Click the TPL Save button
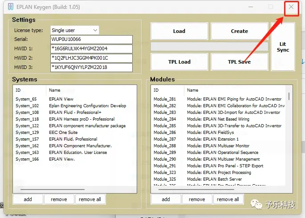The width and height of the screenshot is (305, 218). click(240, 62)
